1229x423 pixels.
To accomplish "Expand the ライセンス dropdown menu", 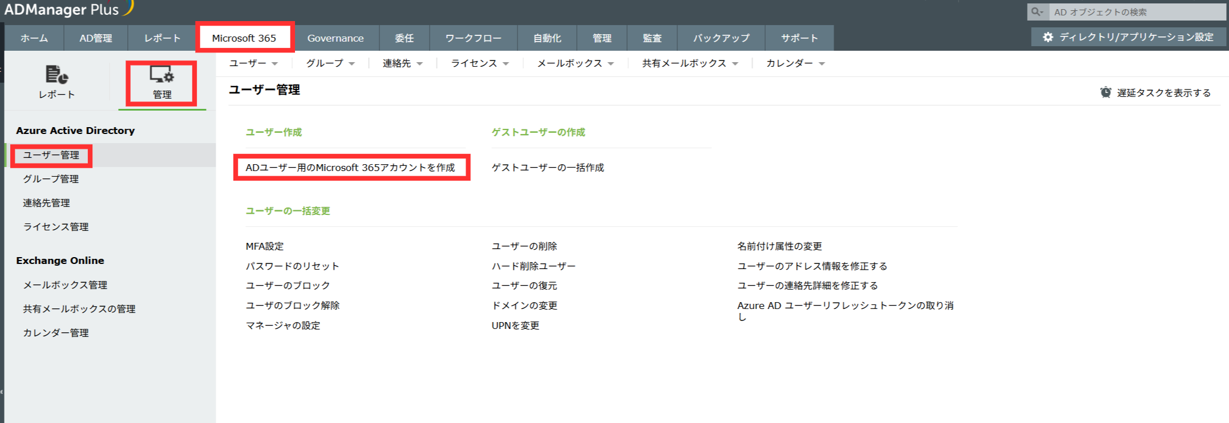I will pyautogui.click(x=480, y=63).
